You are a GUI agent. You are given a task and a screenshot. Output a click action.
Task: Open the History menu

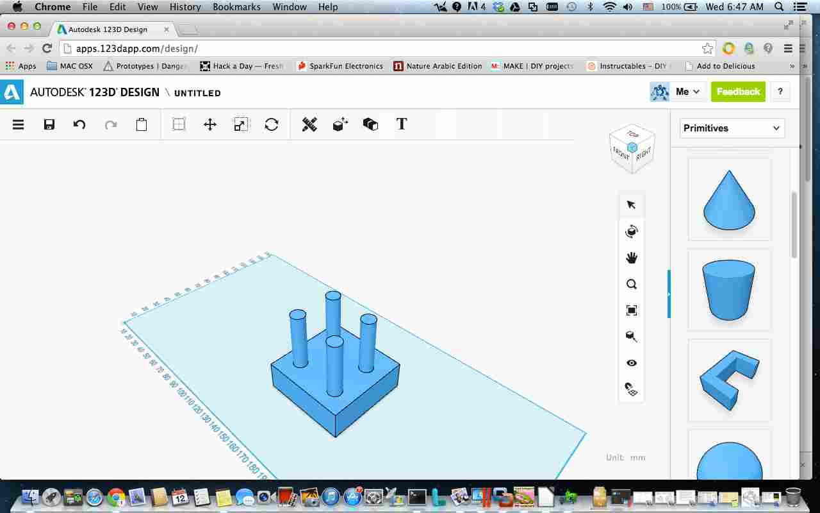pyautogui.click(x=185, y=7)
